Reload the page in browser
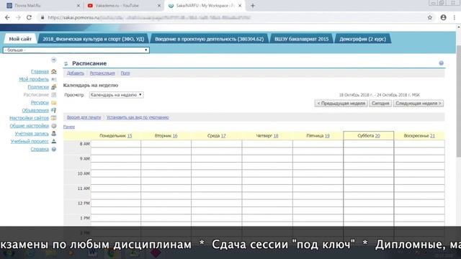This screenshot has width=461, height=259. (x=29, y=17)
